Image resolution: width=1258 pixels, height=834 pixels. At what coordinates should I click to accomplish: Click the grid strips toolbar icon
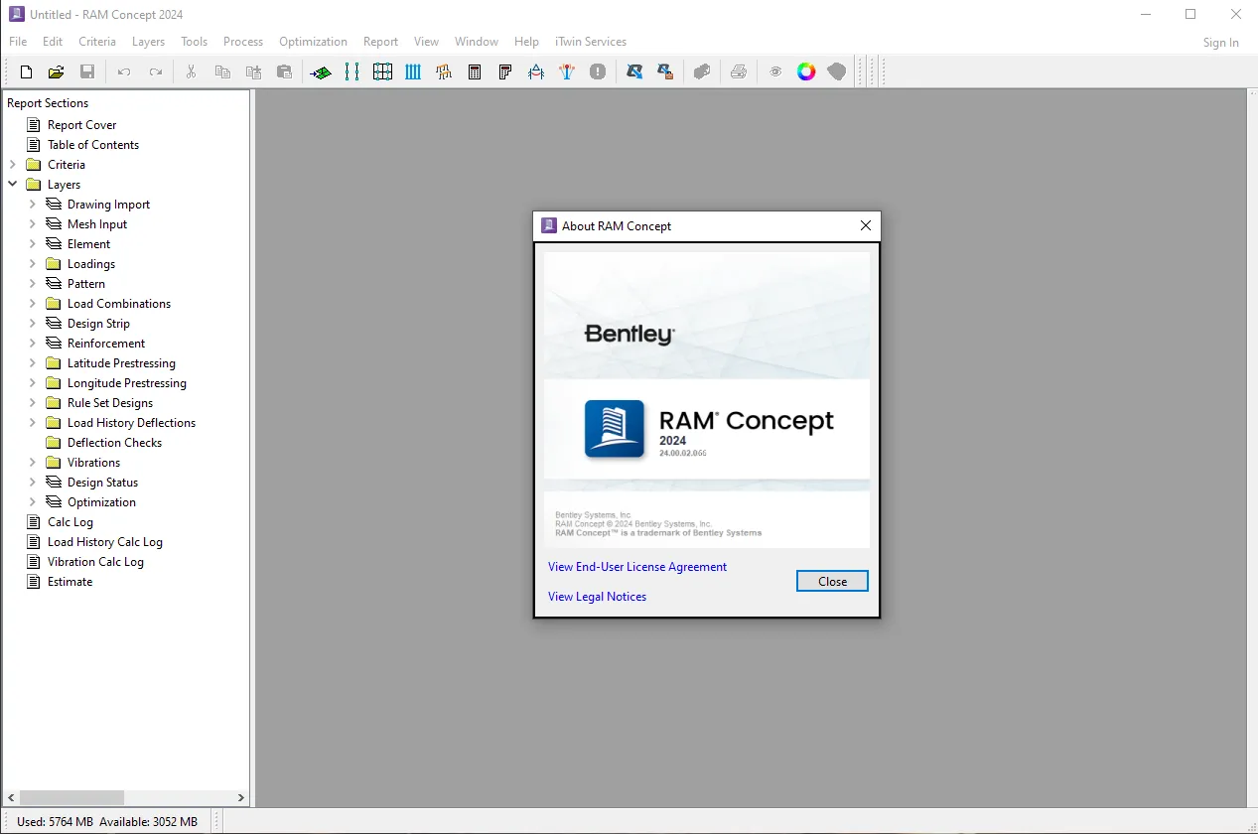click(x=382, y=71)
